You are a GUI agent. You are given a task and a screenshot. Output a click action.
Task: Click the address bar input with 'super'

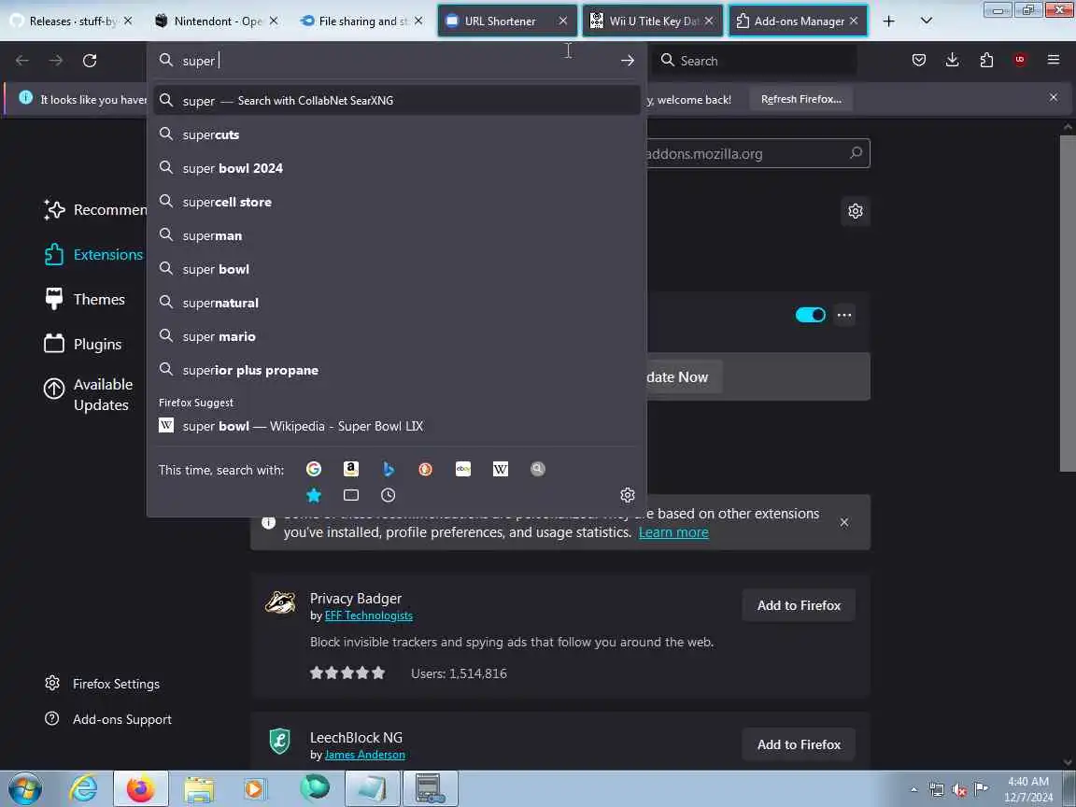click(x=398, y=61)
